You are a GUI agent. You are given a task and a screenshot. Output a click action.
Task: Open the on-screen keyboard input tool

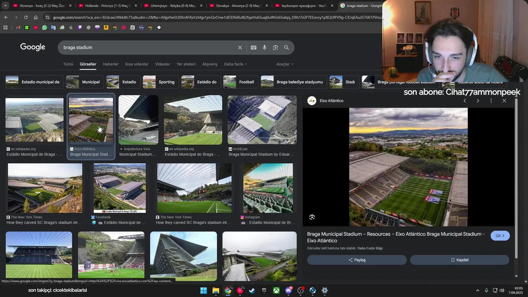click(x=254, y=47)
